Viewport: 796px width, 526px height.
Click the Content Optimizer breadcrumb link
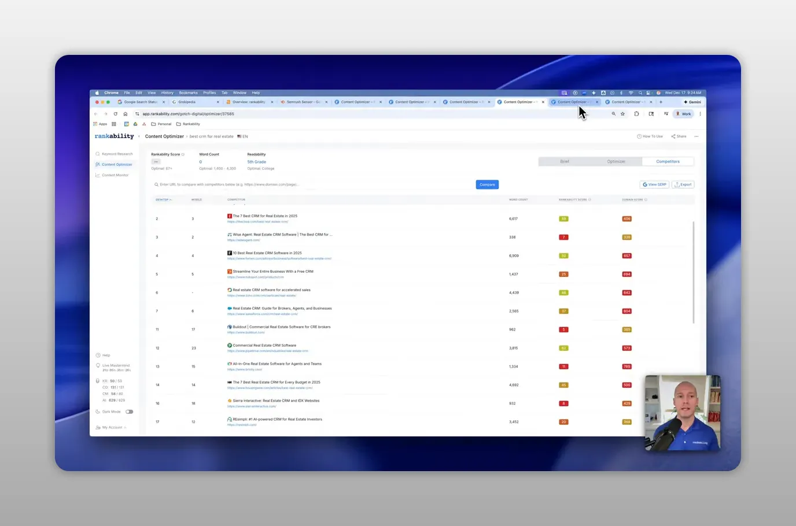[x=164, y=136]
